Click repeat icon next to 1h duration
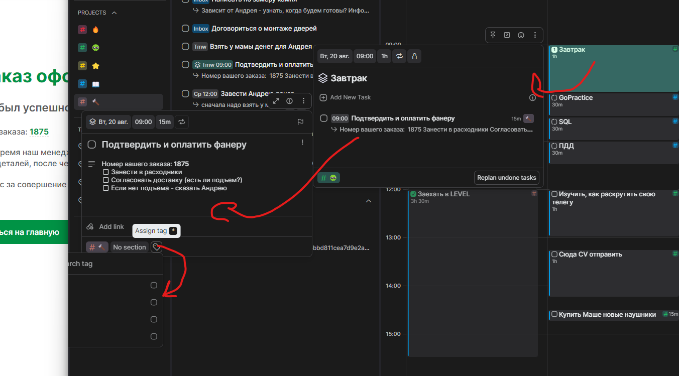 tap(399, 56)
